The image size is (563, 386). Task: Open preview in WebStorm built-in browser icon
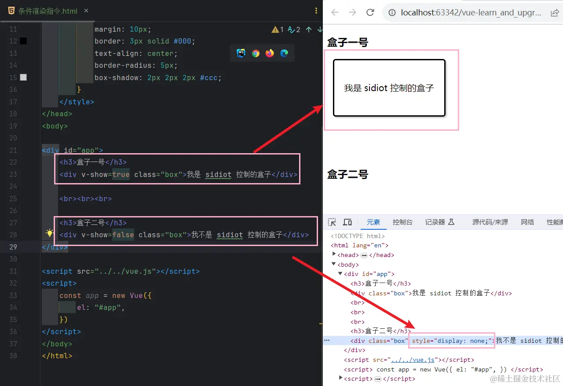point(241,53)
